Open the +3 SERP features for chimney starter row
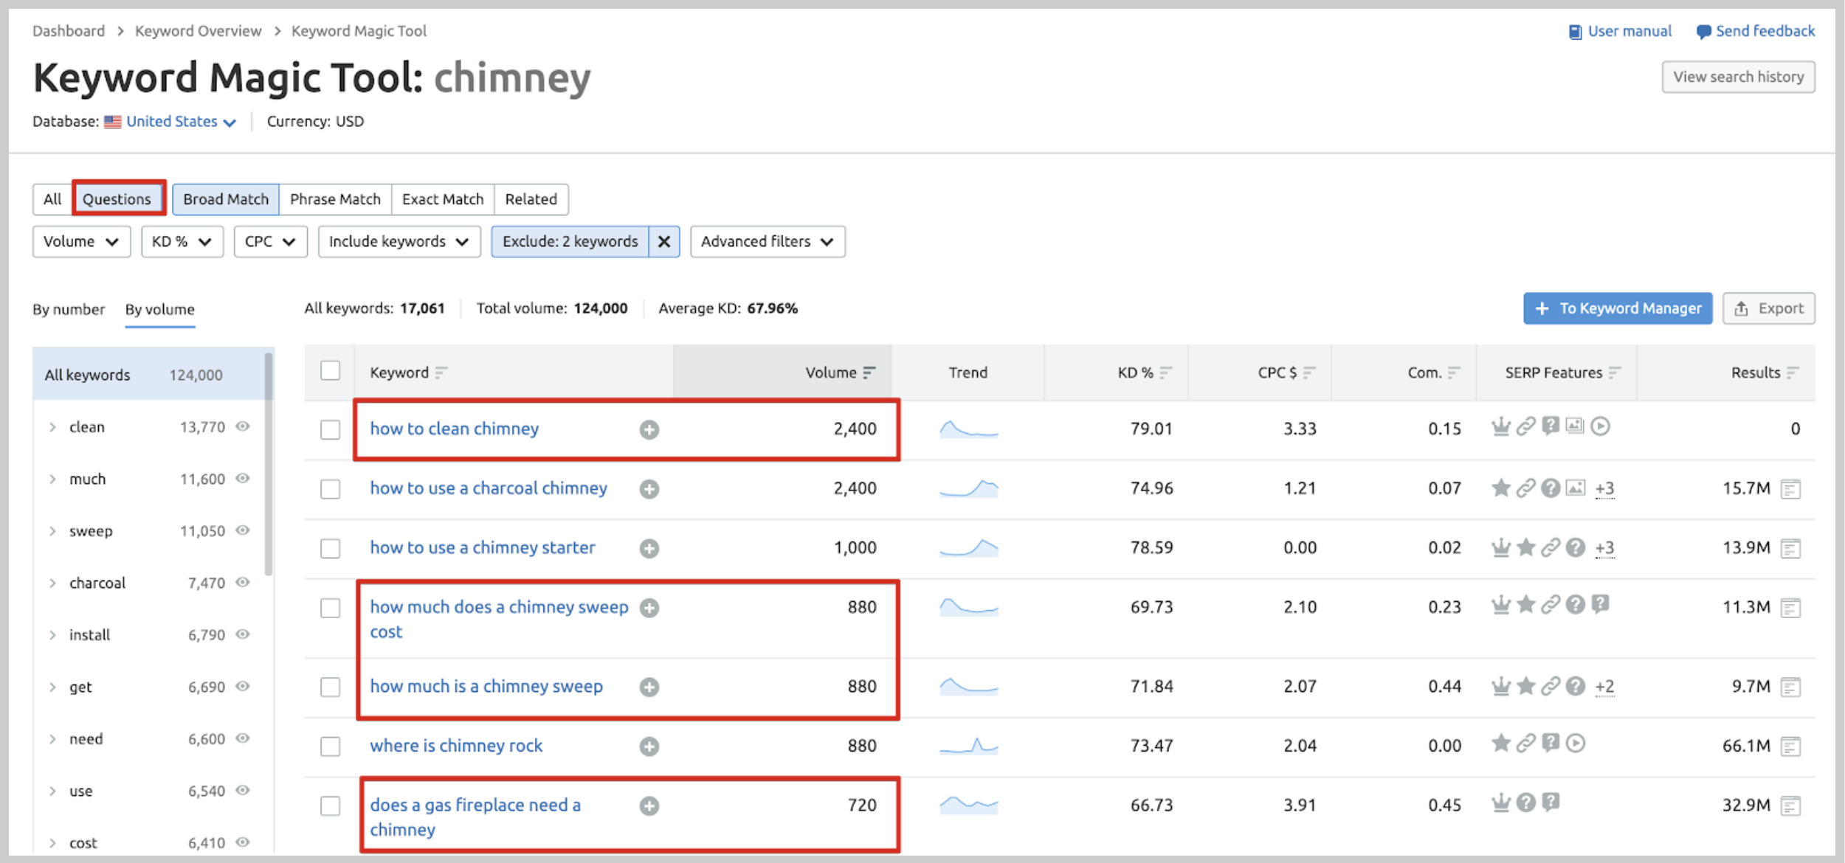This screenshot has height=863, width=1845. coord(1604,548)
